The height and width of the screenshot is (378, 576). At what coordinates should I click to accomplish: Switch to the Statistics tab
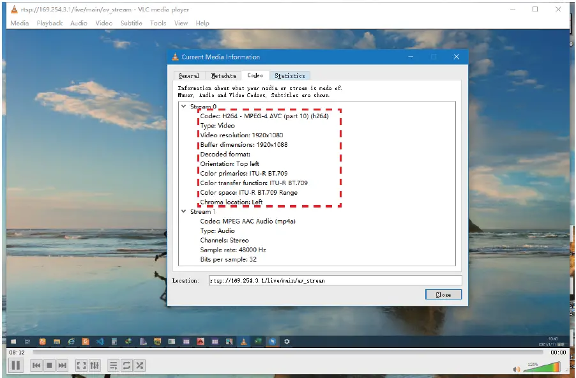(x=290, y=76)
